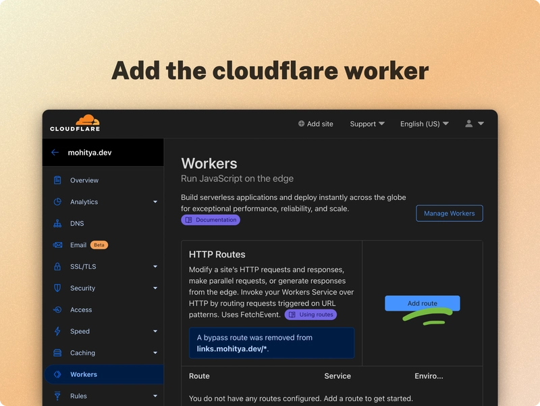Click the SSL/TLS padlock icon
540x406 pixels.
(57, 266)
